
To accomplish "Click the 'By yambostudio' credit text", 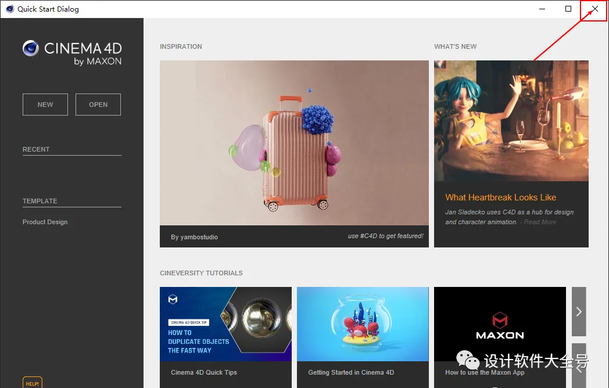I will tap(194, 237).
